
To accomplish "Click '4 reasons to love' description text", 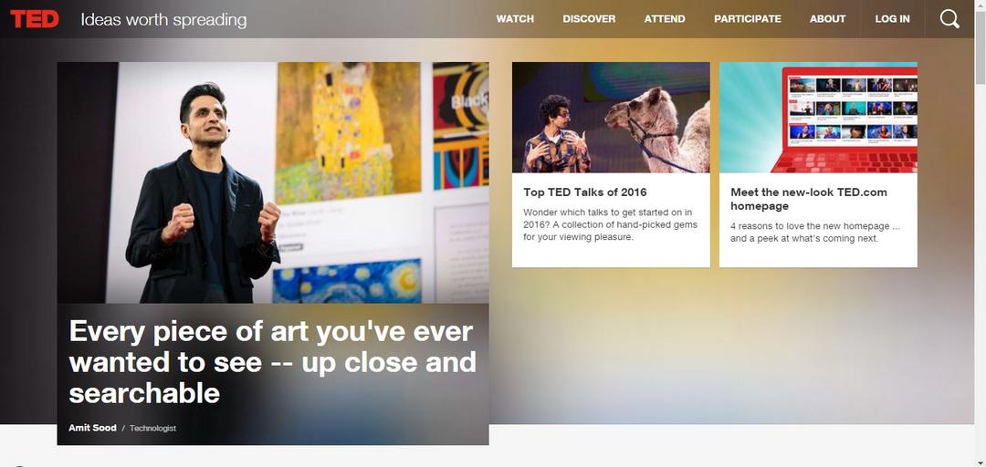I will click(x=815, y=232).
